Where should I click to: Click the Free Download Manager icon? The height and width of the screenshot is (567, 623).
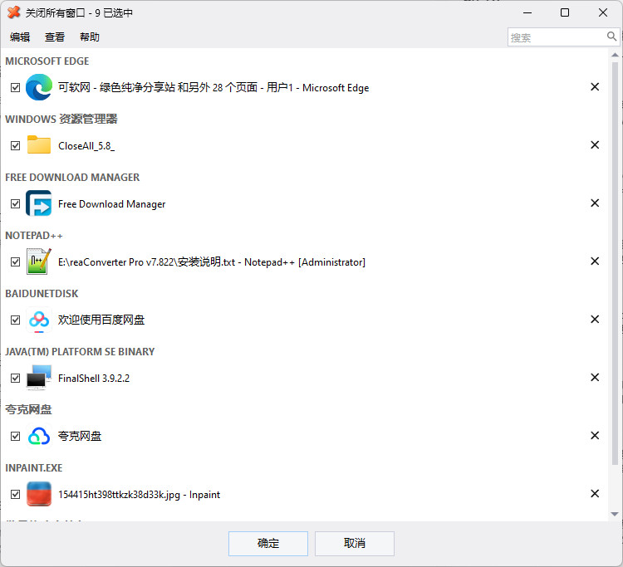tap(38, 203)
